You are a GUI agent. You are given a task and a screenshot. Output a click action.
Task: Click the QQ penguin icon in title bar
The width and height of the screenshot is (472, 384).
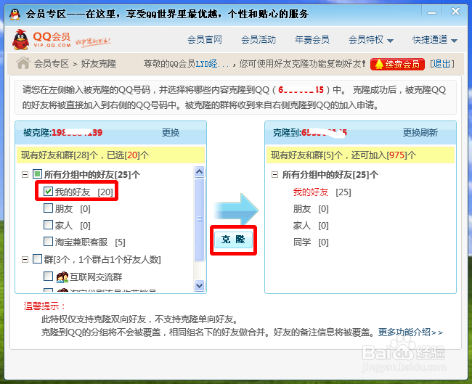15,14
